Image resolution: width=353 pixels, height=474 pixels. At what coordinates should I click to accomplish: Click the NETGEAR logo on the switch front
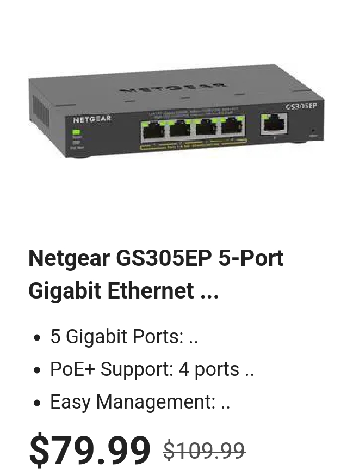92,119
